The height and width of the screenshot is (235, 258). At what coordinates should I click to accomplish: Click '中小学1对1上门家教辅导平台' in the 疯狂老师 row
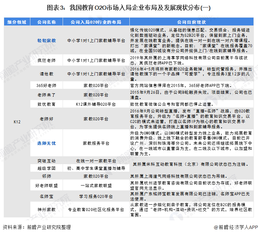[96, 60]
